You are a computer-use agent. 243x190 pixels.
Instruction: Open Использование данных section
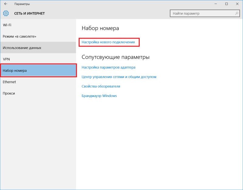click(38, 48)
